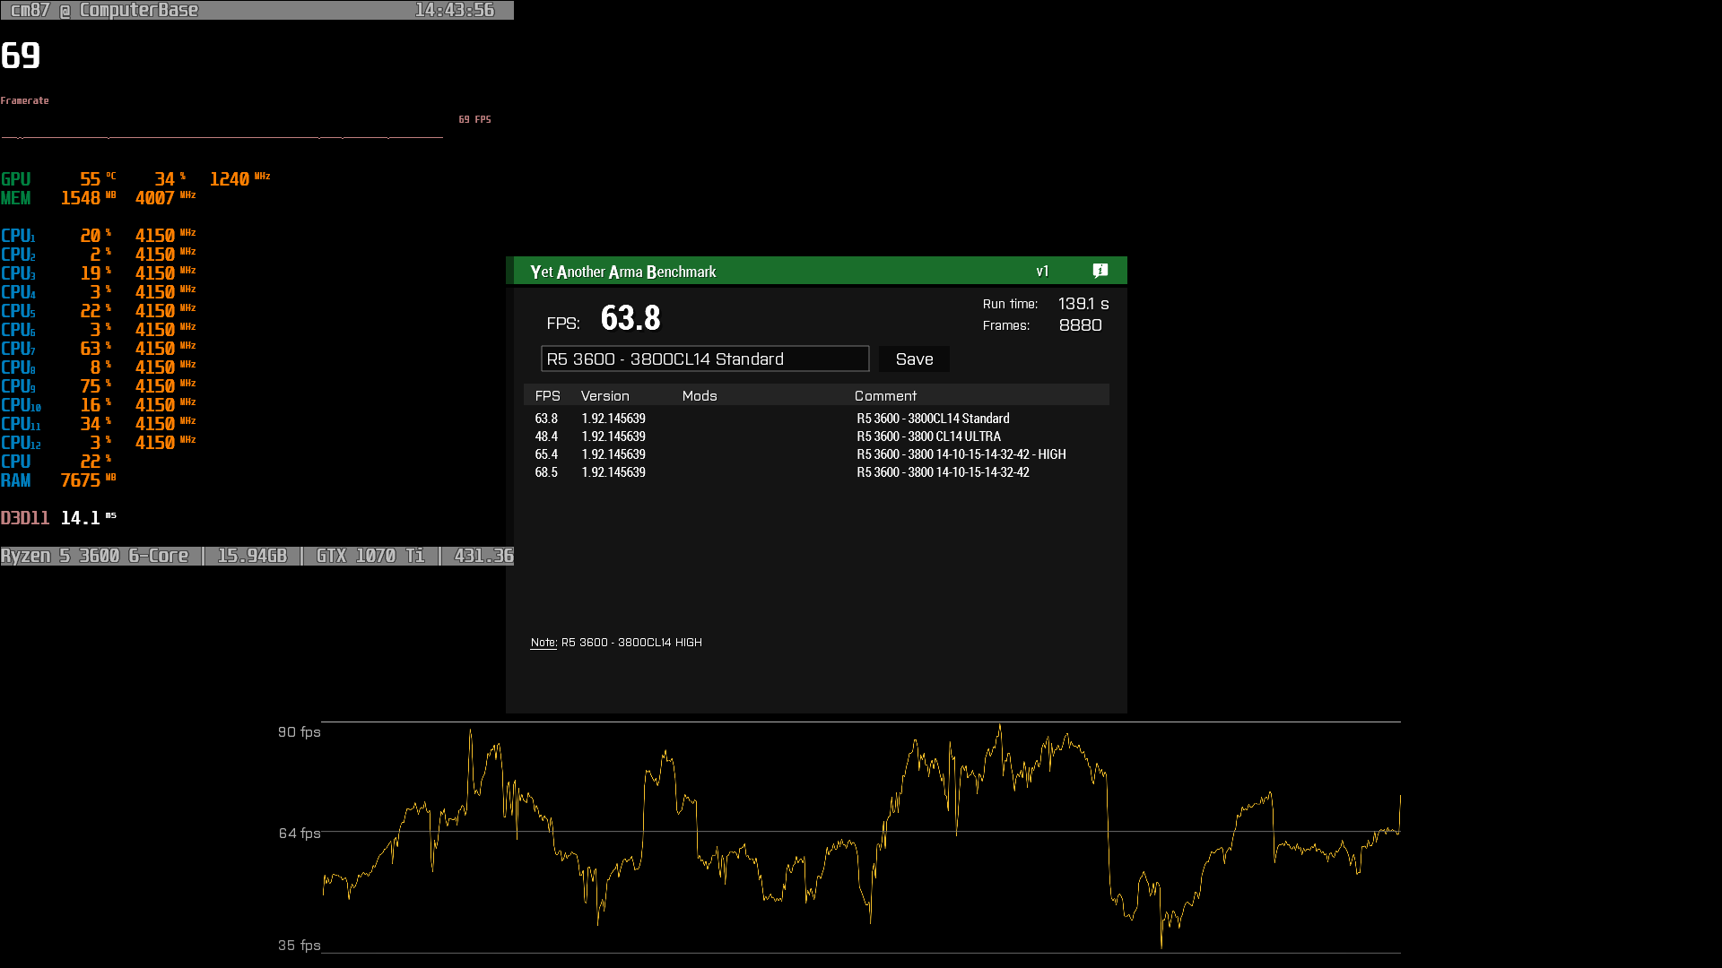Focus the result comment input field

[704, 359]
